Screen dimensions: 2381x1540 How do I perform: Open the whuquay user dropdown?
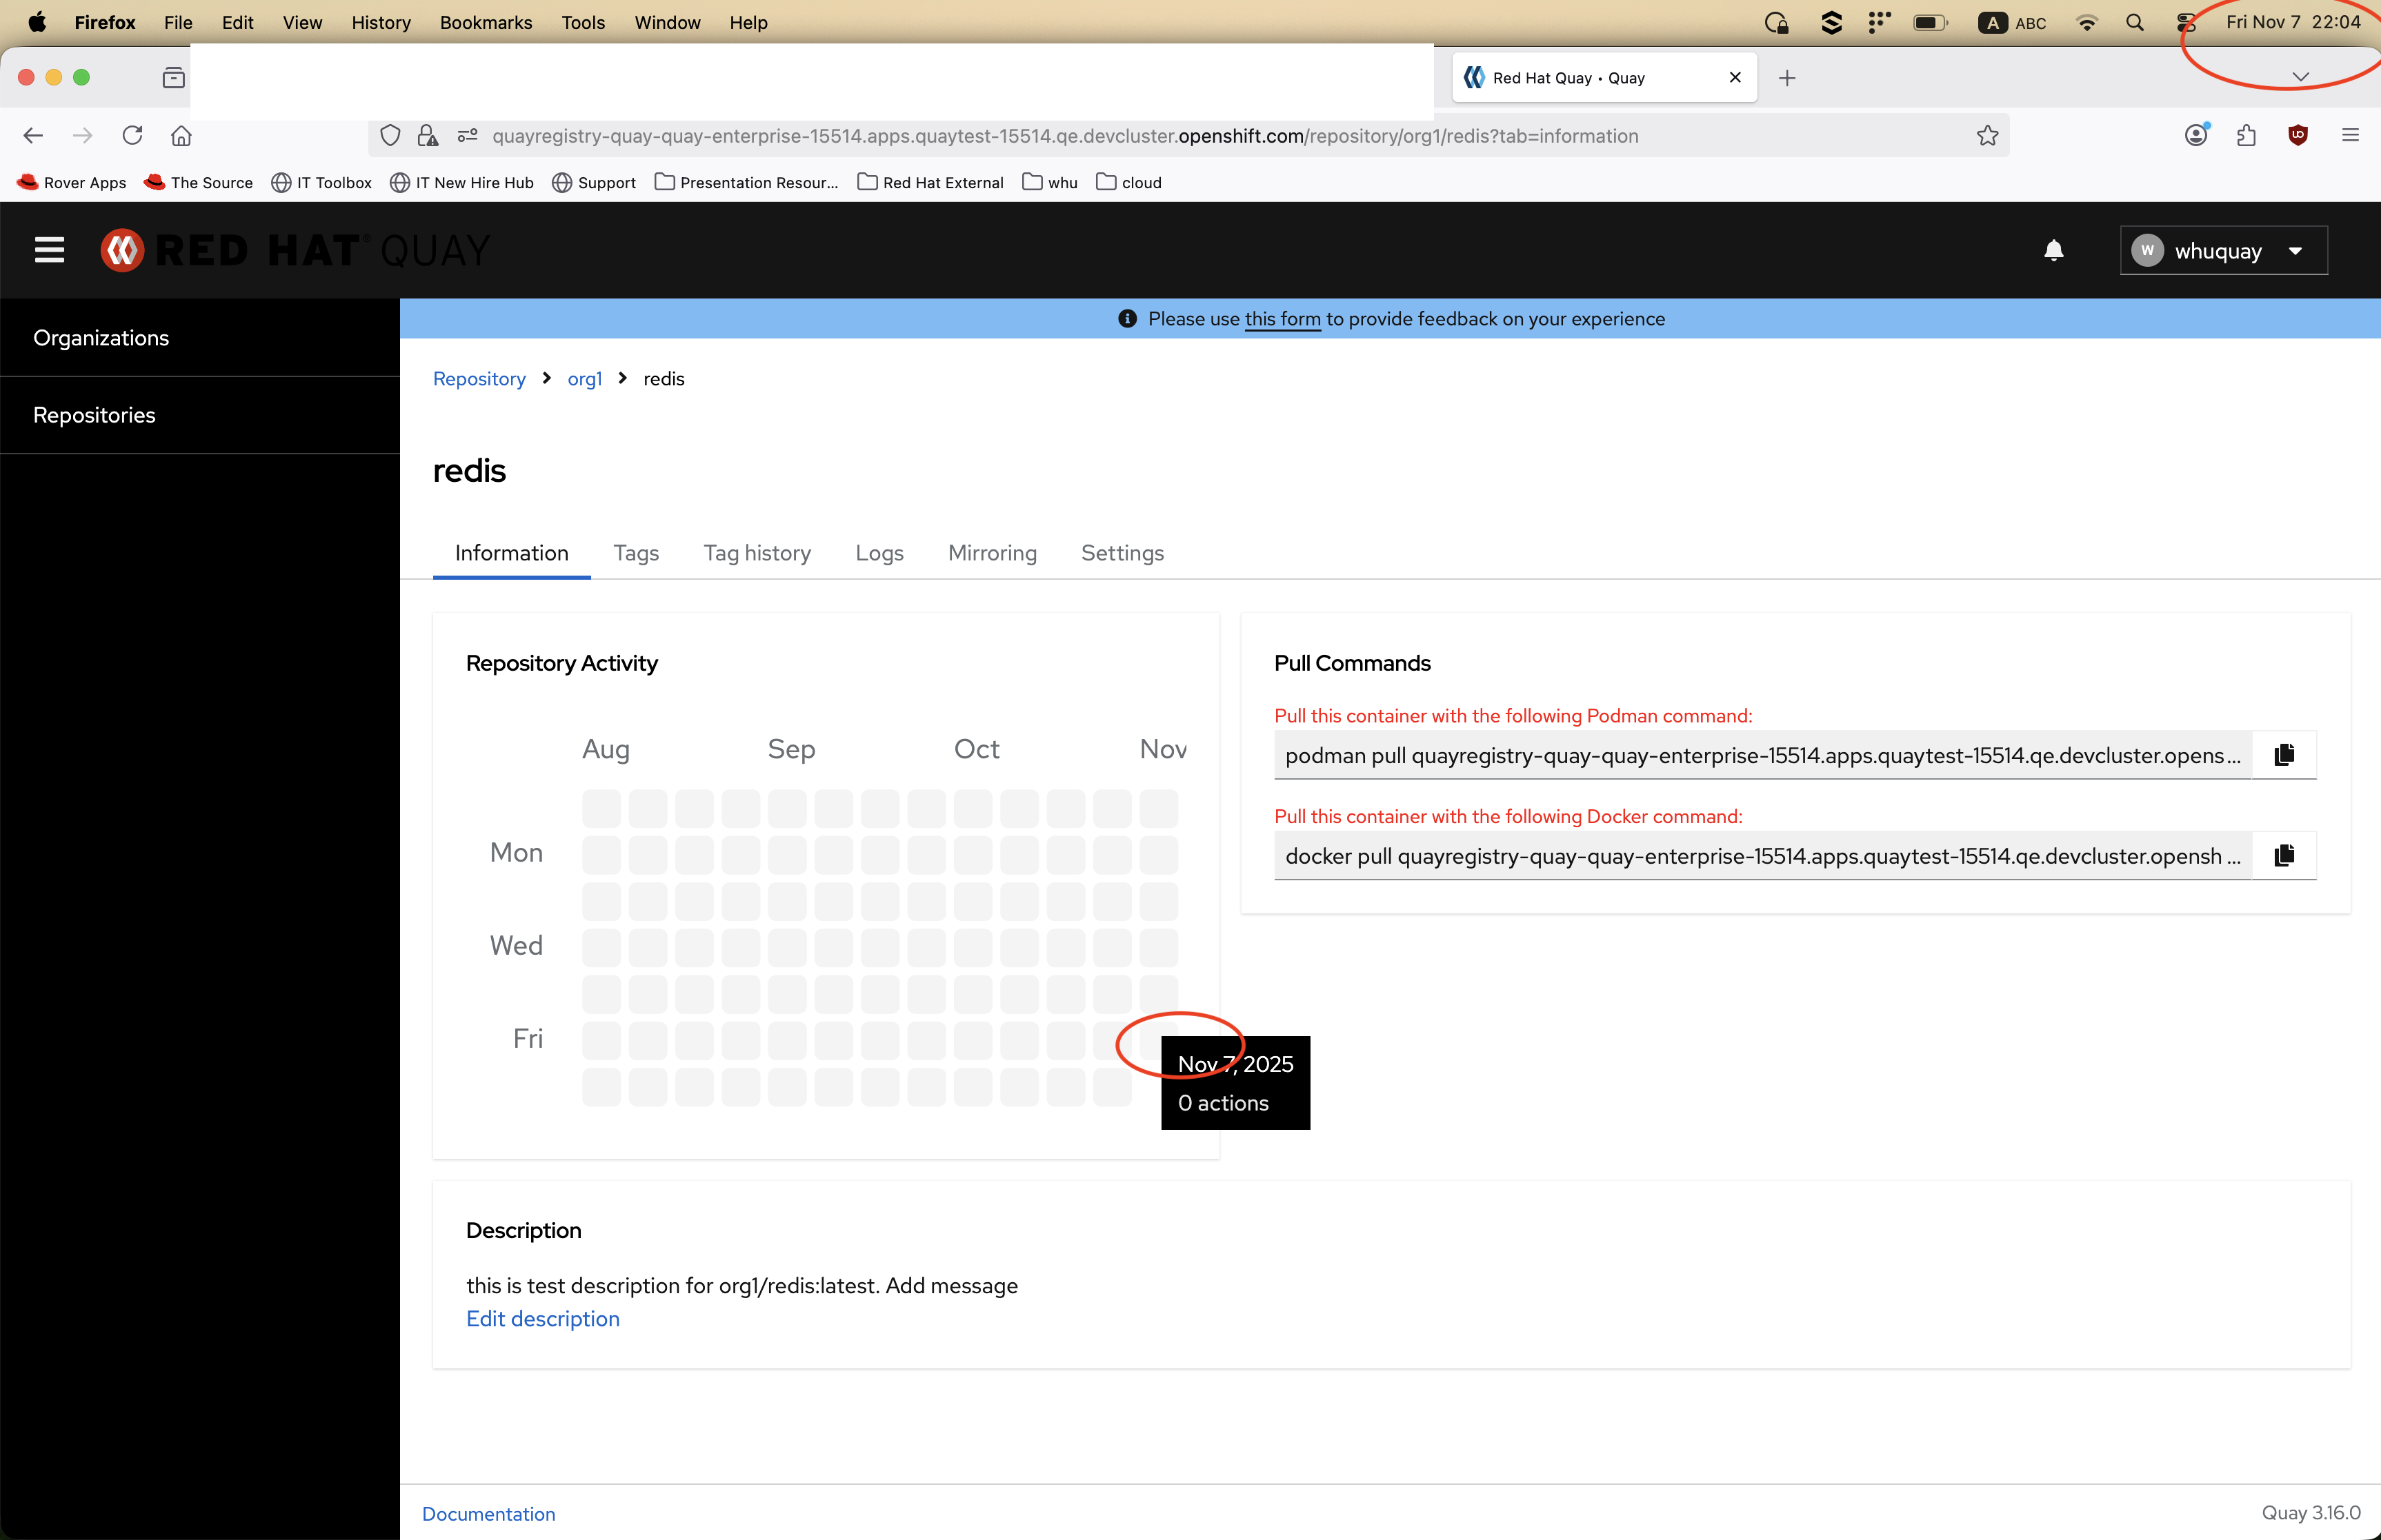(2223, 250)
